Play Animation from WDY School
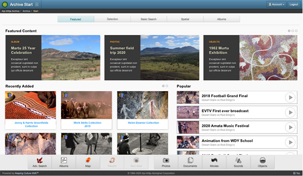303x176 pixels. click(290, 142)
